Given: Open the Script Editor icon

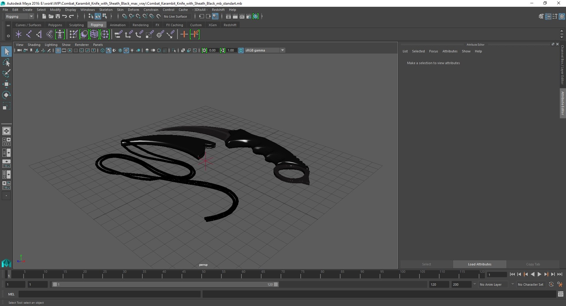Looking at the screenshot, I should click(x=561, y=294).
